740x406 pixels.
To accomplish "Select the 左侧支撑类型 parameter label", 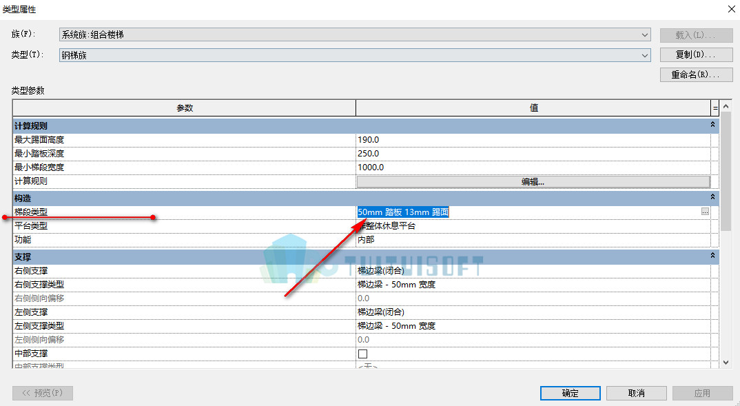I will (x=39, y=326).
